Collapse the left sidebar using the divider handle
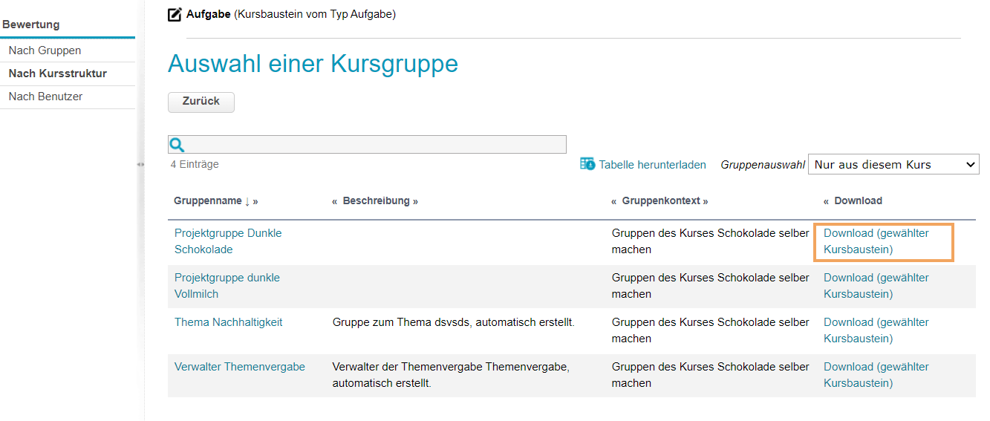The height and width of the screenshot is (421, 990). coord(140,164)
